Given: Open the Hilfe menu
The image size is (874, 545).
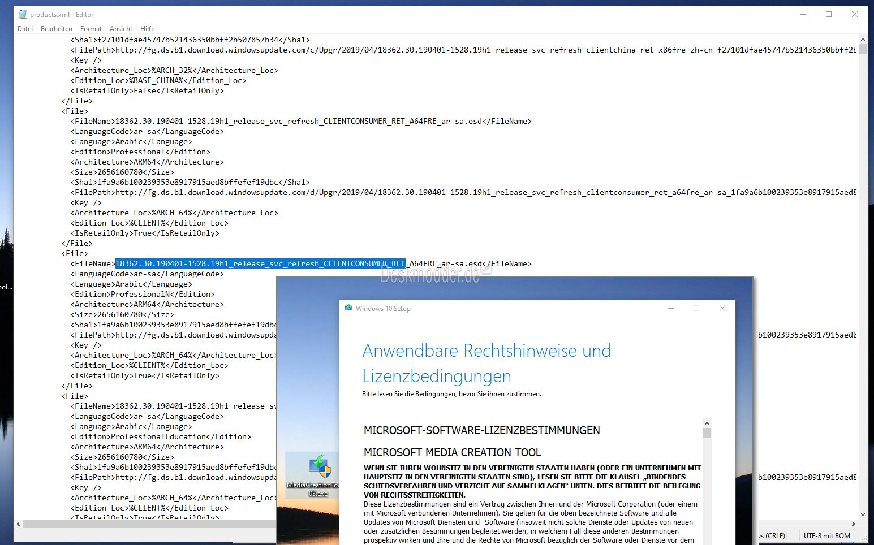Looking at the screenshot, I should [x=148, y=29].
